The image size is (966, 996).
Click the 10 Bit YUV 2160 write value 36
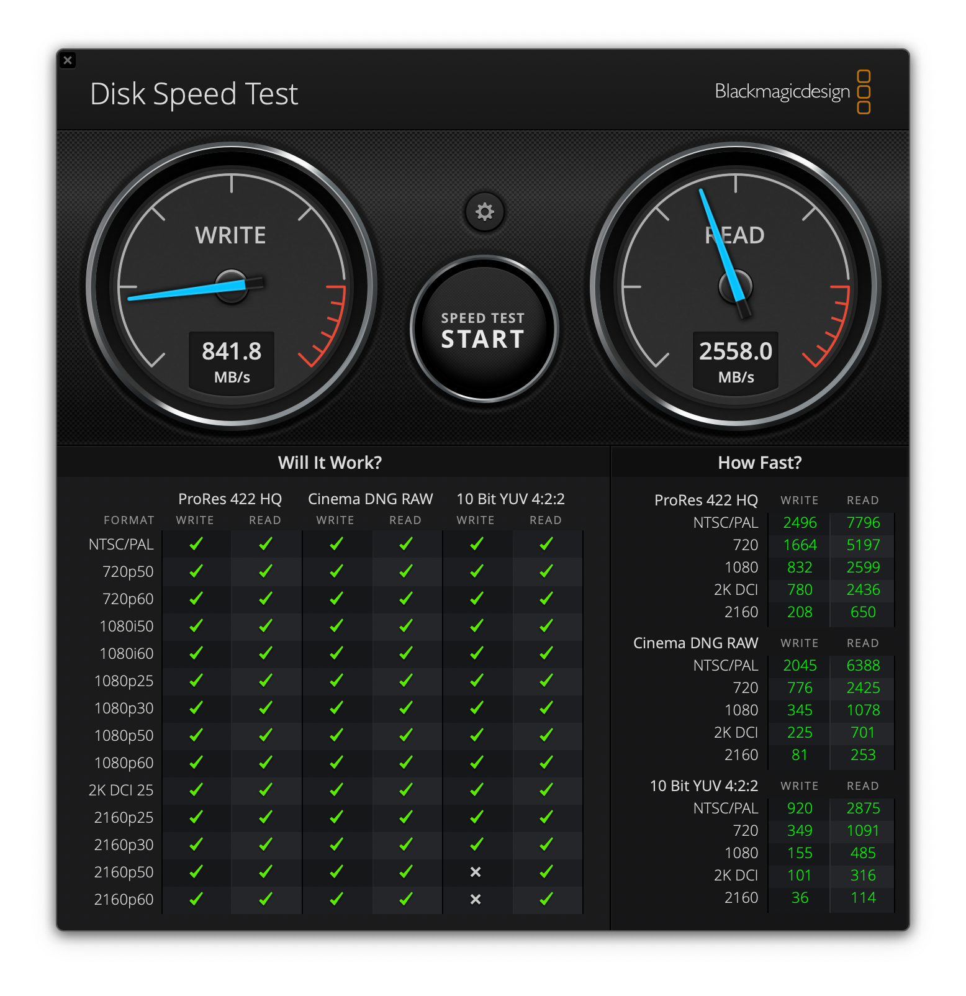point(800,898)
